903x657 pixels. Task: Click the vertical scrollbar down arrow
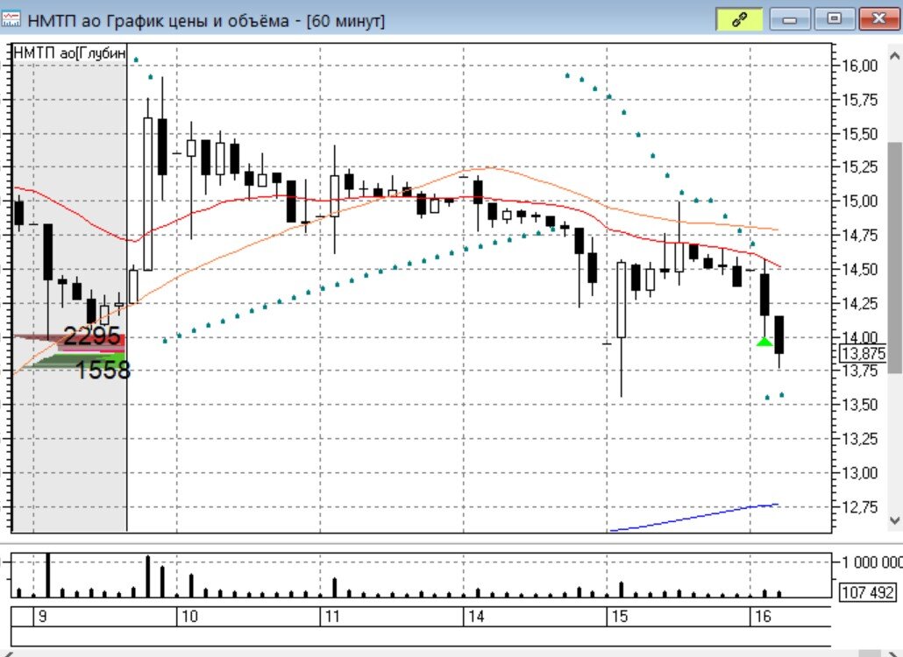(894, 520)
